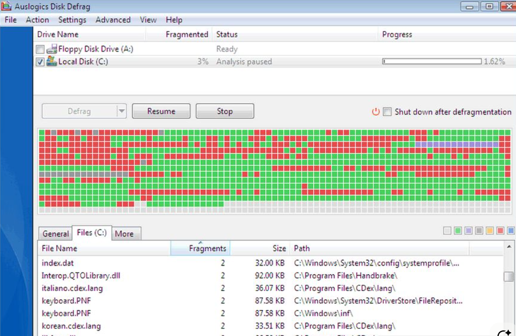
Task: Check the Floppy Disk Drive (A:) checkbox
Action: tap(40, 49)
